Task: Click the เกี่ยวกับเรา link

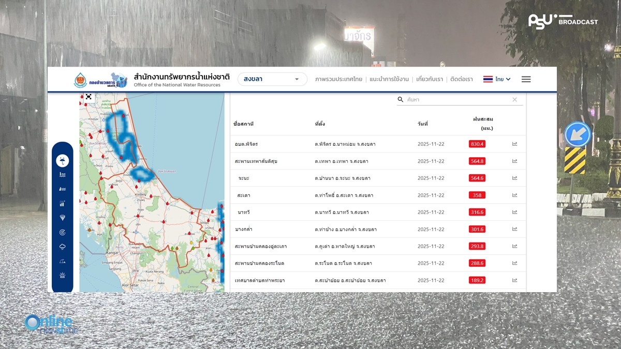Action: click(x=430, y=79)
